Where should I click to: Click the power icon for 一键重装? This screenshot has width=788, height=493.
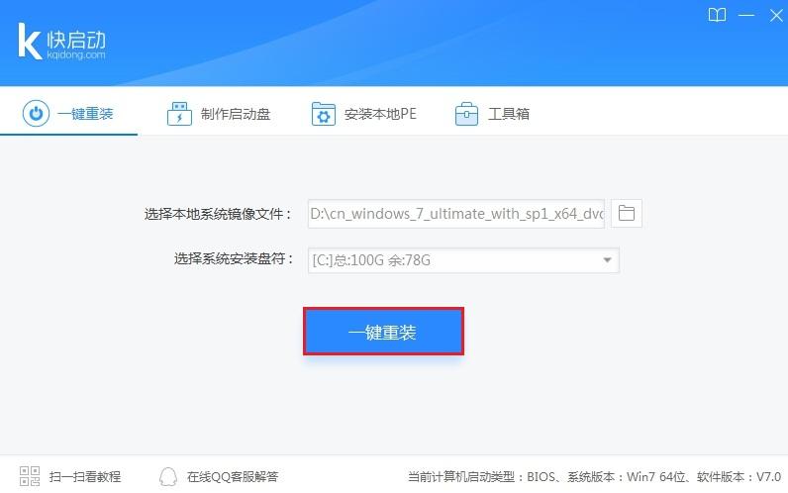click(36, 114)
